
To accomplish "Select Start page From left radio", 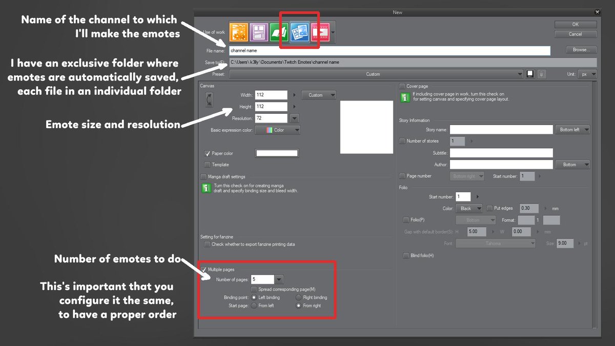I will click(254, 306).
